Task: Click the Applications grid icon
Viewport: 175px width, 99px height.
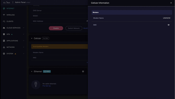Action: (4, 41)
